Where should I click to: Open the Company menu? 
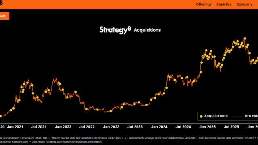pyautogui.click(x=244, y=4)
